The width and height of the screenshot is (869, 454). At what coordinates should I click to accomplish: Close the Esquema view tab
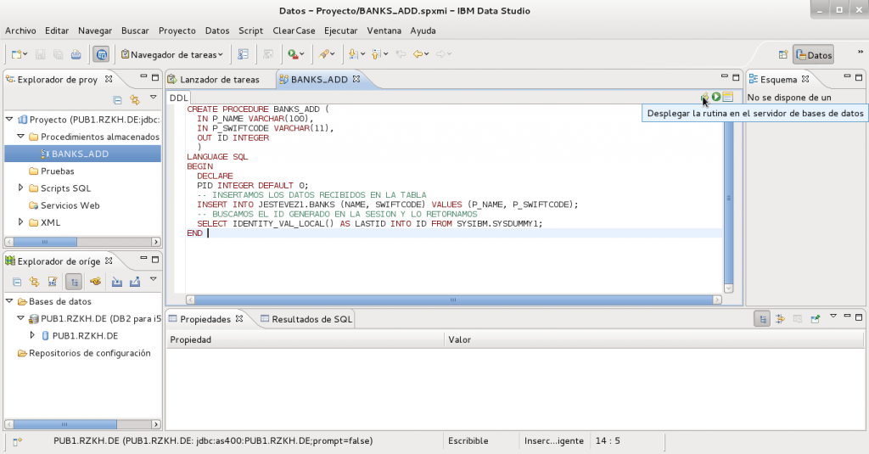[x=805, y=79]
